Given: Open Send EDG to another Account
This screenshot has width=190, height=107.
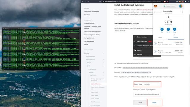Looking at the screenshot, I should point(92,32).
